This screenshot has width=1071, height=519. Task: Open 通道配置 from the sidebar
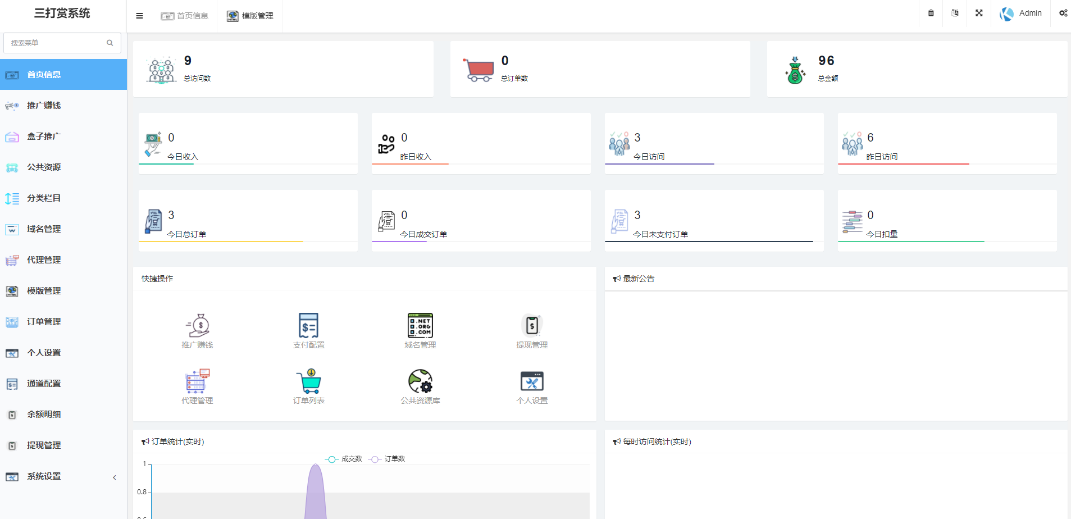click(x=44, y=384)
